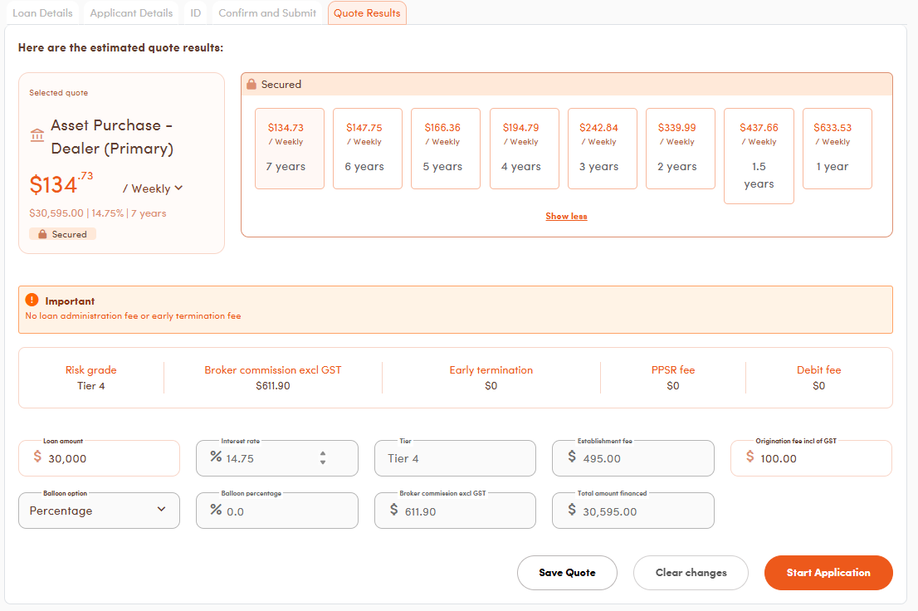Adjust interest rate using stepper arrows
918x611 pixels.
[323, 457]
